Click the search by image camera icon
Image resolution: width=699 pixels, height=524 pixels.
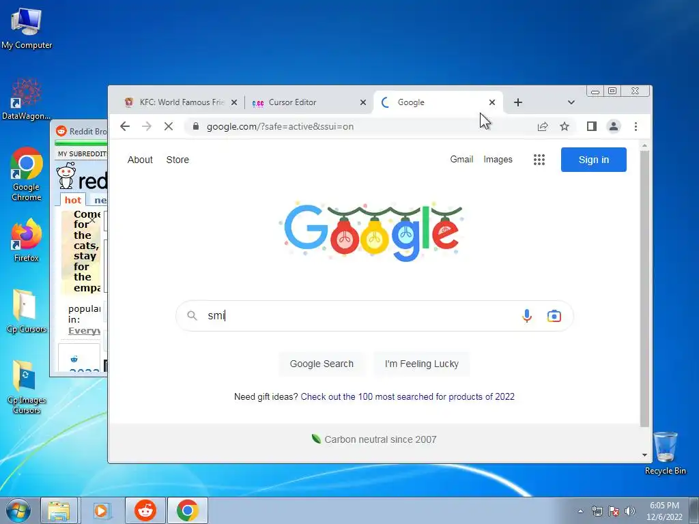[x=554, y=316]
